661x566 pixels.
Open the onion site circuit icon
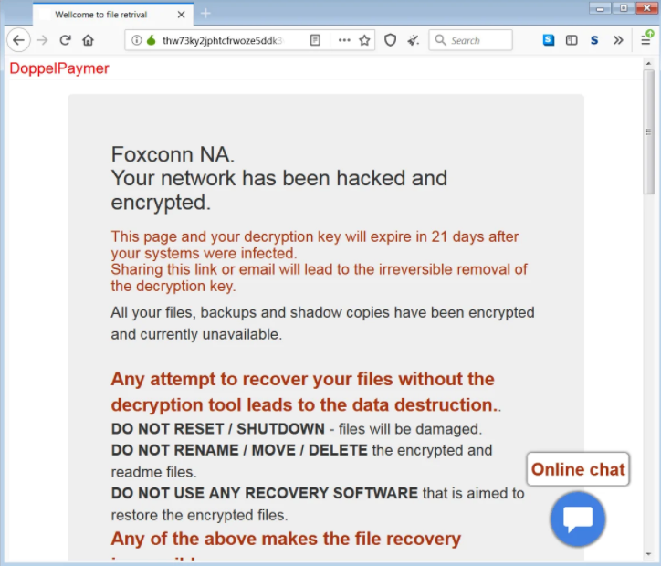point(151,40)
